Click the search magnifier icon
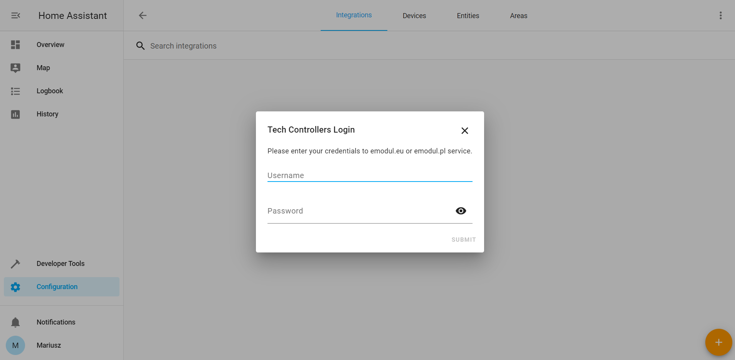 click(140, 46)
